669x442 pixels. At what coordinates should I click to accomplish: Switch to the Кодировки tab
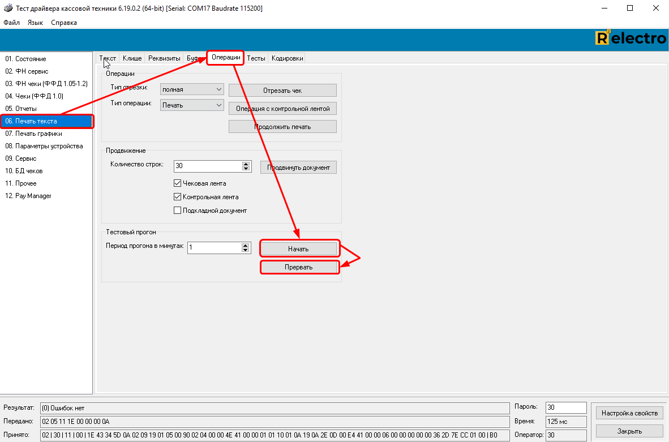[x=287, y=58]
